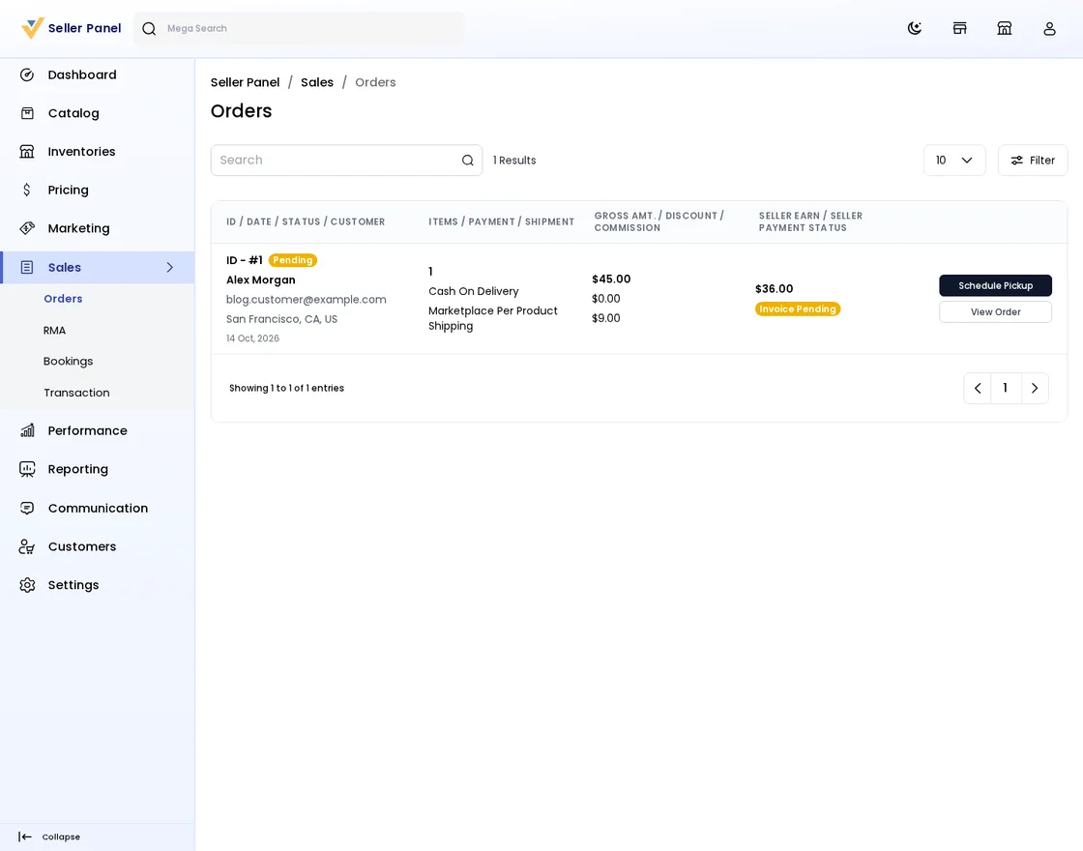The height and width of the screenshot is (851, 1083).
Task: Click the Seller Panel logo icon
Action: coord(33,28)
